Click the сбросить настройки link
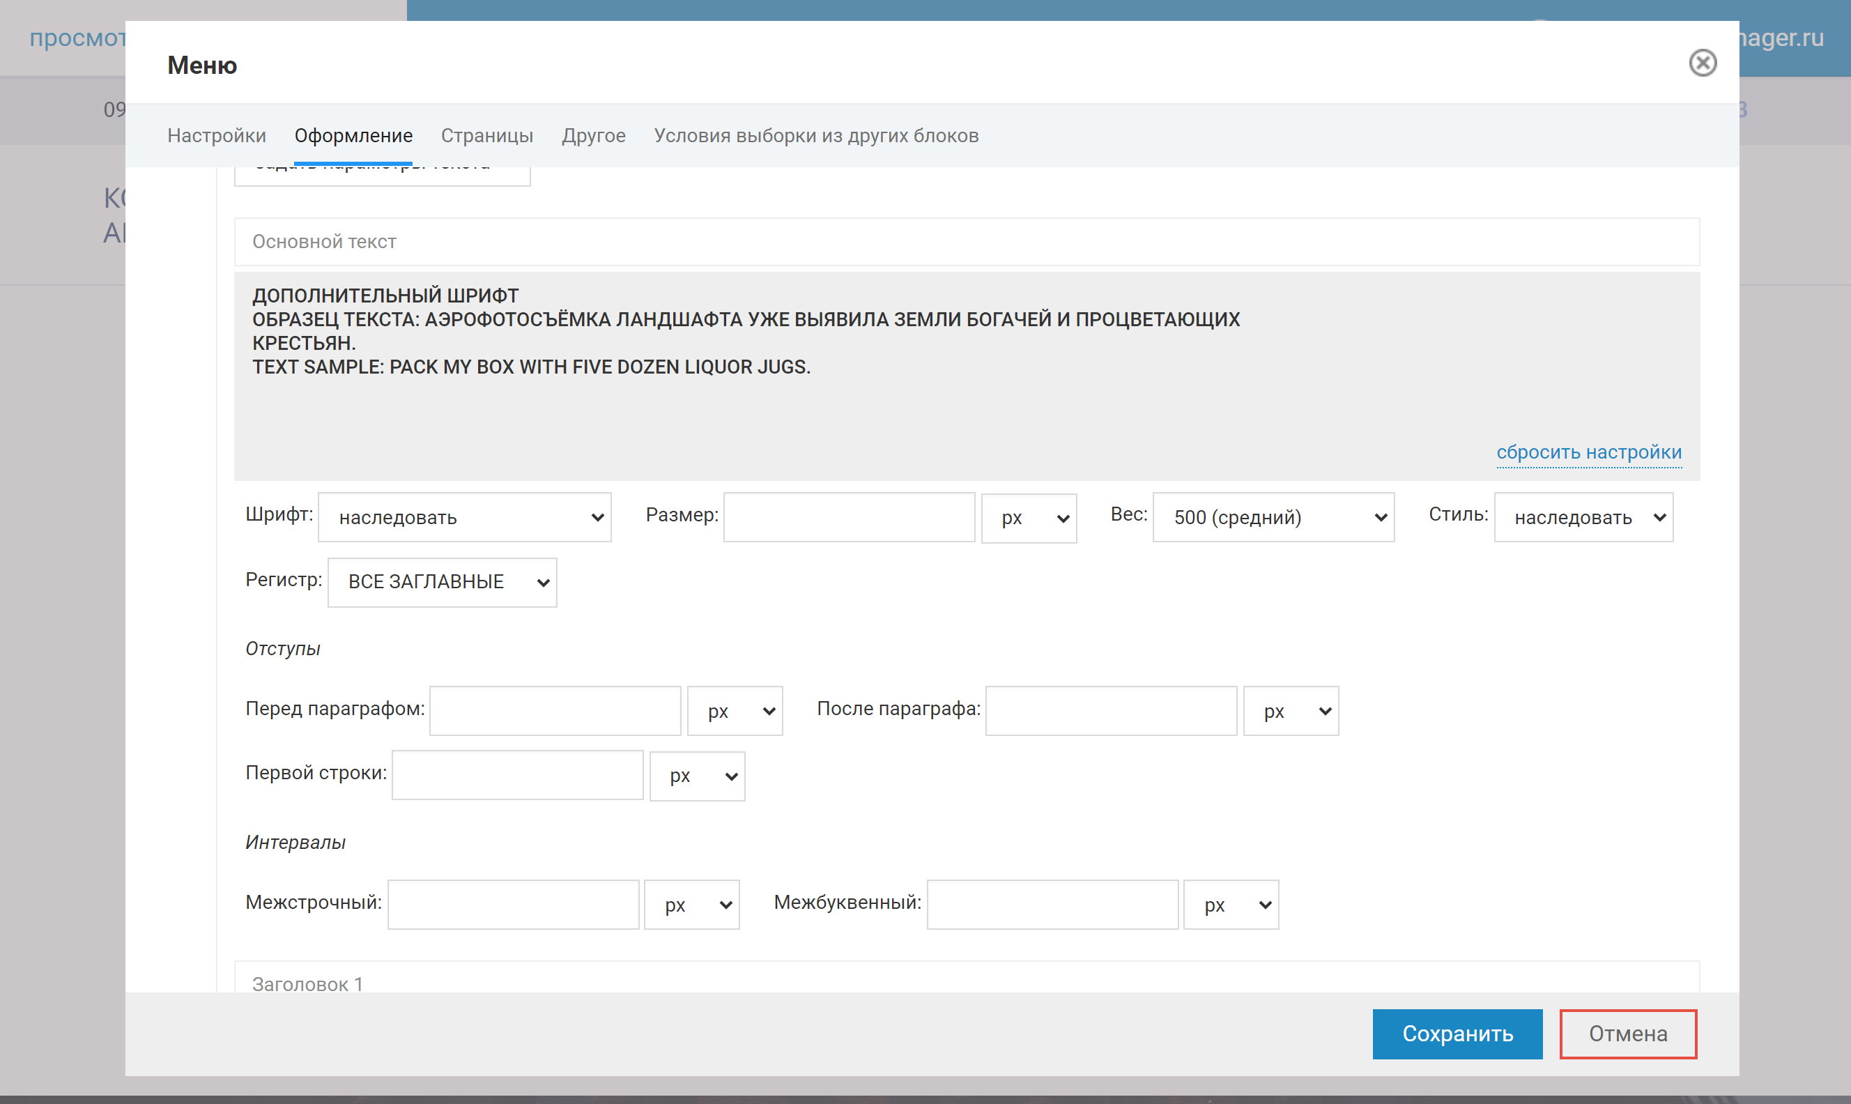Image resolution: width=1851 pixels, height=1104 pixels. [x=1588, y=452]
